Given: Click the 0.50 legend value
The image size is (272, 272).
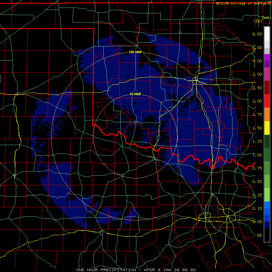Looking at the screenshot, I should point(257,182).
